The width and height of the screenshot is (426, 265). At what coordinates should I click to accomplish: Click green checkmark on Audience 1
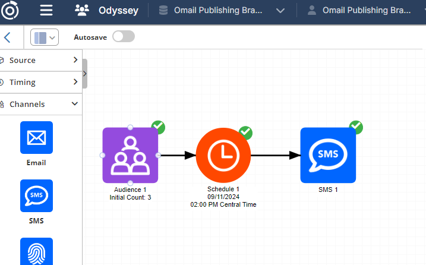(158, 127)
